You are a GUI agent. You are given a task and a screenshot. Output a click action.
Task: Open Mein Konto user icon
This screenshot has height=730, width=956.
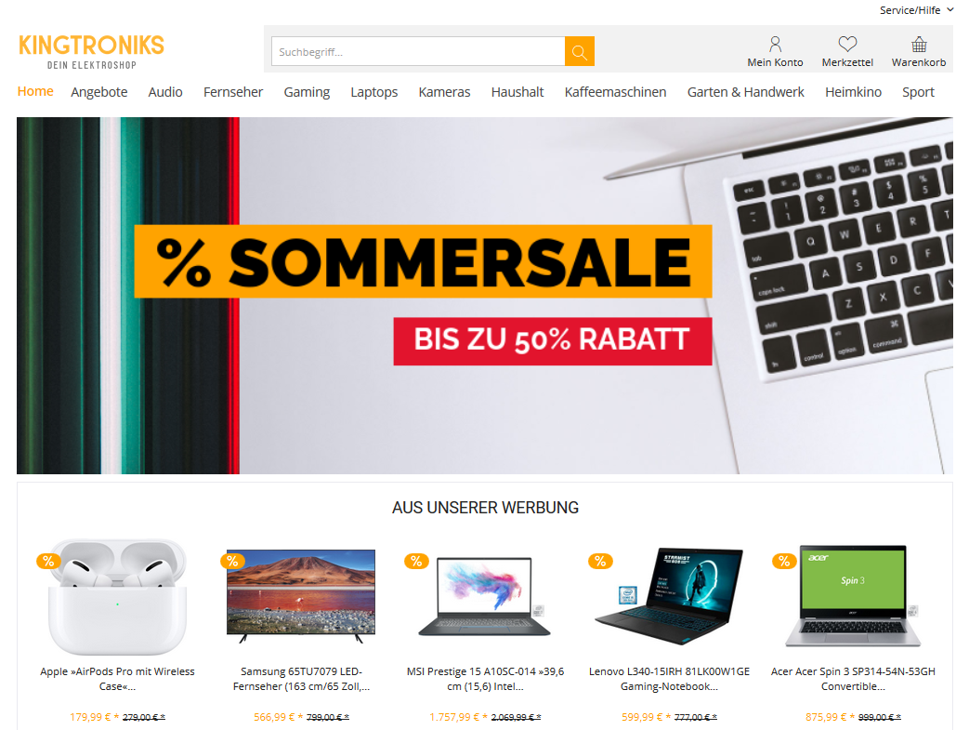coord(775,44)
